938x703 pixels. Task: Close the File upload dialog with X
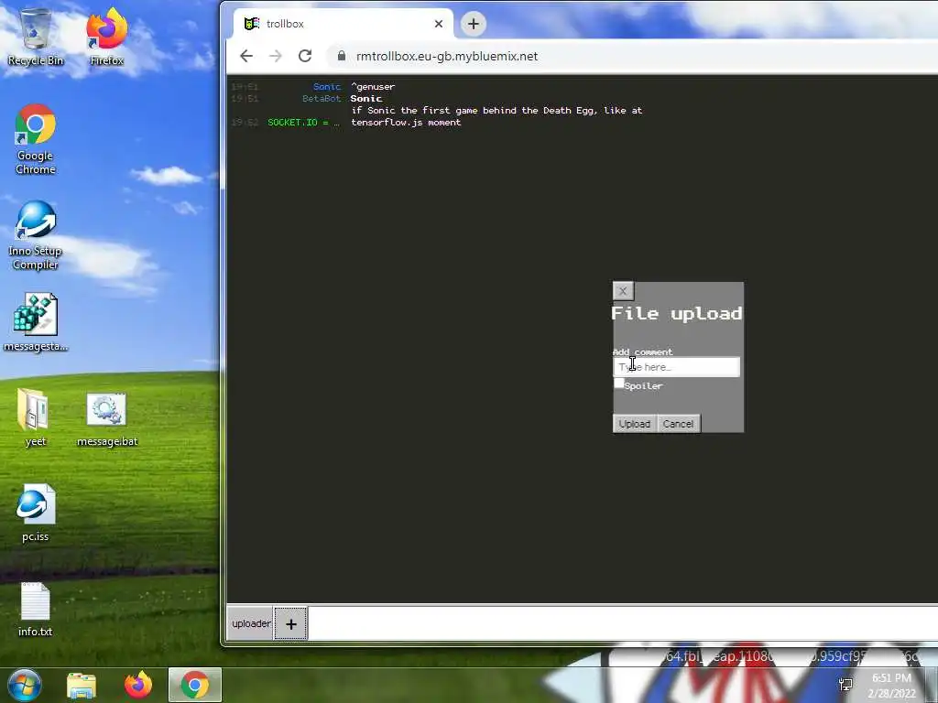click(623, 291)
